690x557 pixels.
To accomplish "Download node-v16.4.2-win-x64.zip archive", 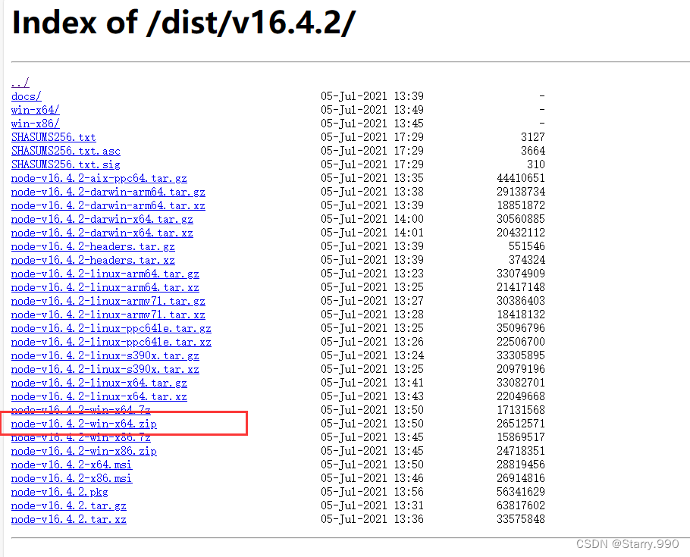I will pyautogui.click(x=84, y=424).
